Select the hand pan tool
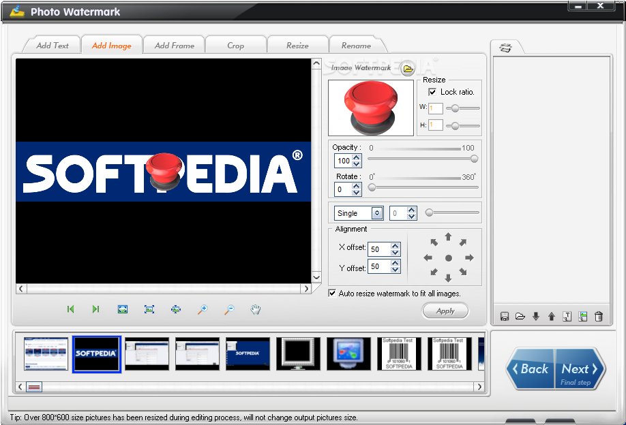 click(256, 309)
